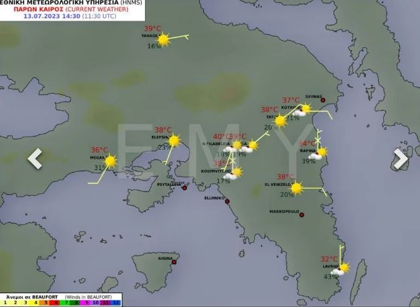The width and height of the screenshot is (420, 307).
Task: Click the red station dot at Aigina
Action: pyautogui.click(x=174, y=262)
